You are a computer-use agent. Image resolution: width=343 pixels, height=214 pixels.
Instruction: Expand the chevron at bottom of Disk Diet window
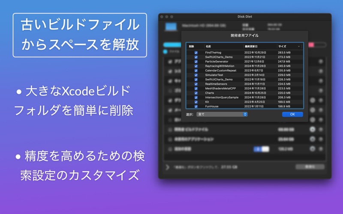(x=168, y=167)
